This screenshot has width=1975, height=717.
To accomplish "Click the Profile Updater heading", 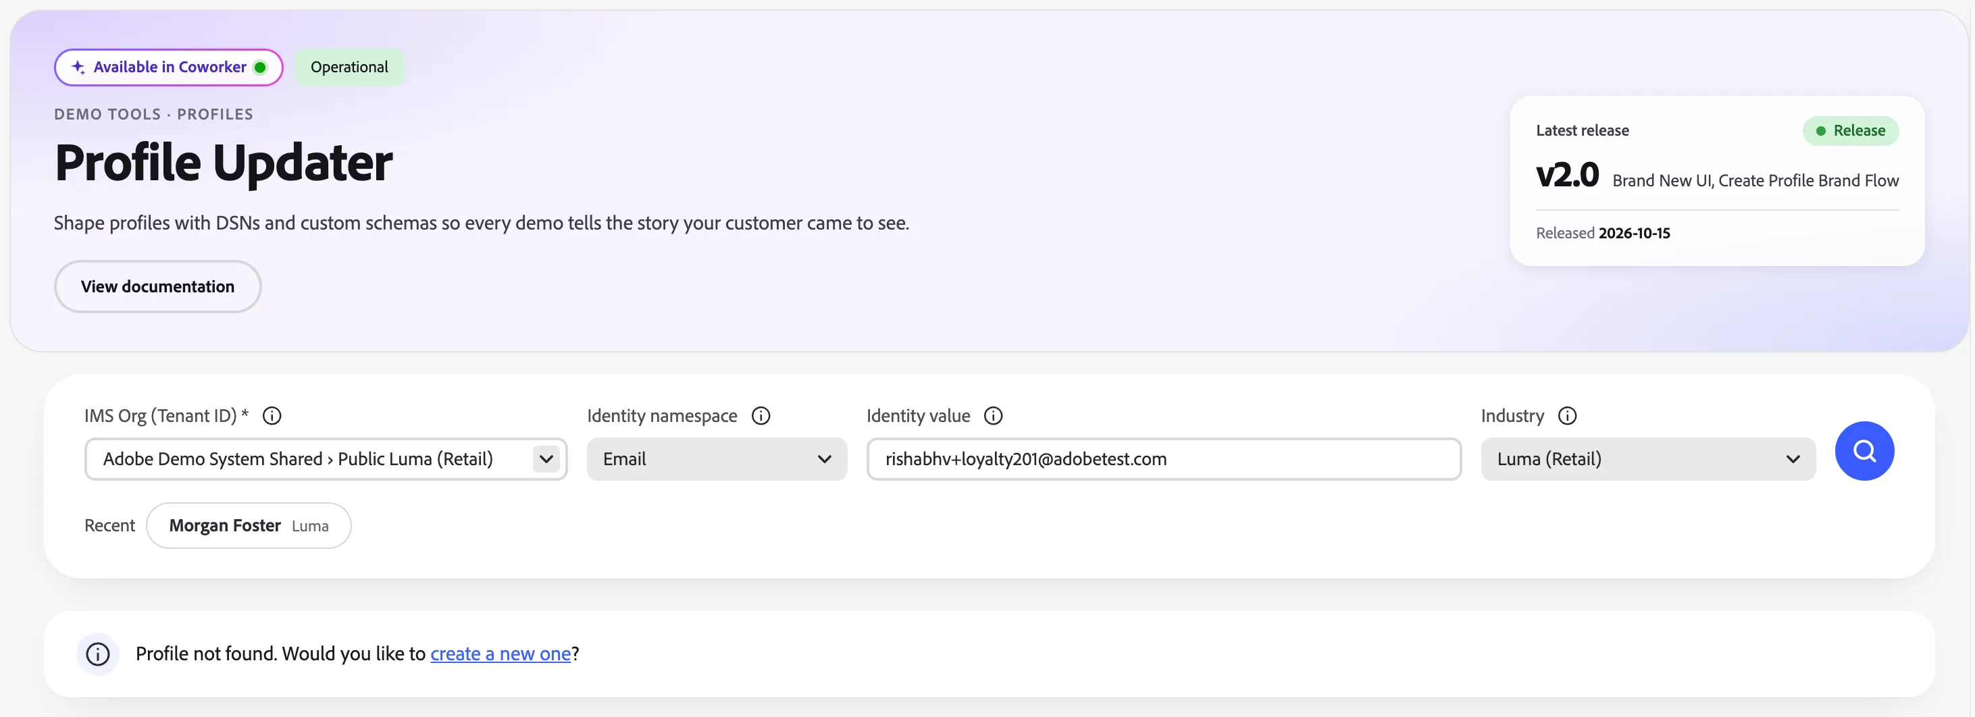I will coord(223,163).
